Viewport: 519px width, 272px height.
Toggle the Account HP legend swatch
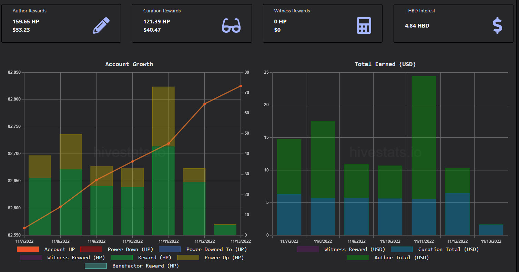28,249
